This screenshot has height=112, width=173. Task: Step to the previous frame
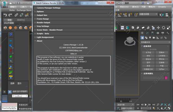(x=142, y=105)
